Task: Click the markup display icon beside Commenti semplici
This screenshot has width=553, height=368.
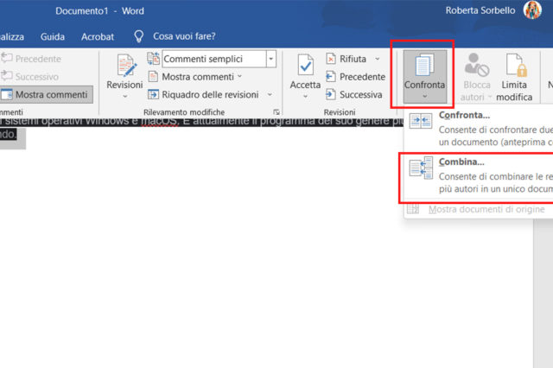Action: [x=154, y=59]
